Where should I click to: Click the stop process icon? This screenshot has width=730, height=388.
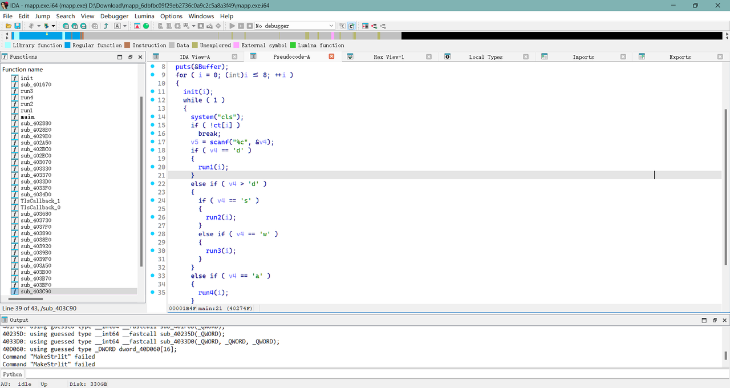(249, 26)
